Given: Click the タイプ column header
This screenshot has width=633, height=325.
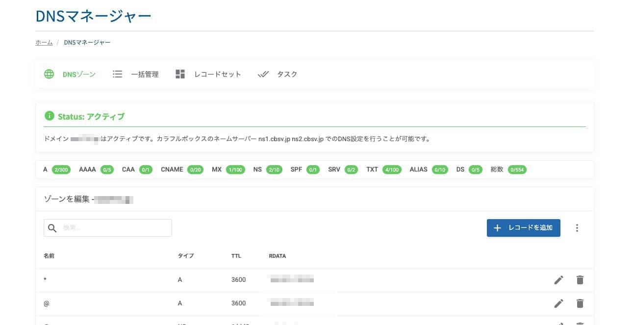Looking at the screenshot, I should click(x=186, y=256).
